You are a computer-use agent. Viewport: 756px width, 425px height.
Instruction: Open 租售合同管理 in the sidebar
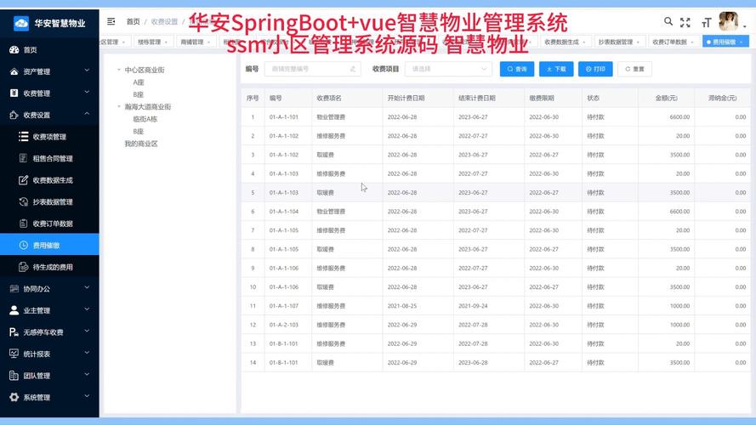coord(52,158)
